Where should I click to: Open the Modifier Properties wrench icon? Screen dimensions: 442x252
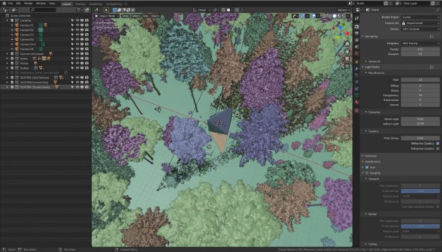pyautogui.click(x=357, y=68)
